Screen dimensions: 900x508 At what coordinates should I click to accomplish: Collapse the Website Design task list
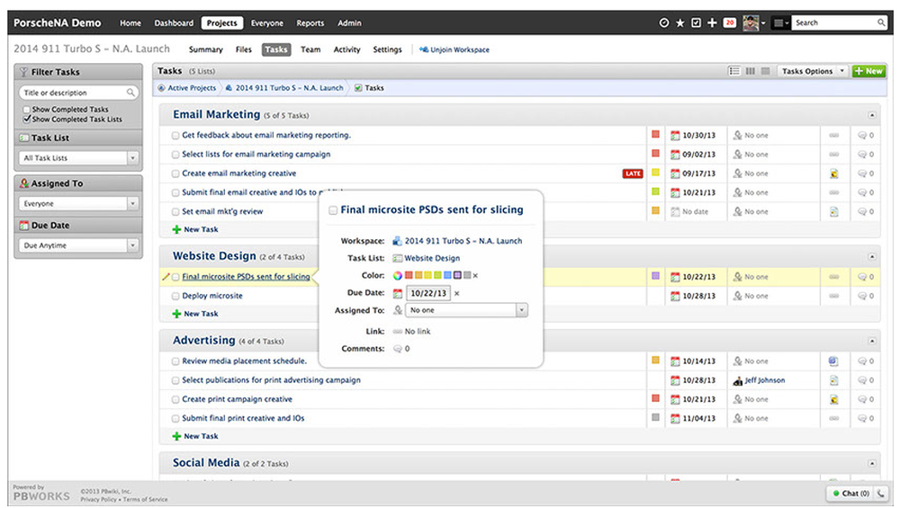871,257
